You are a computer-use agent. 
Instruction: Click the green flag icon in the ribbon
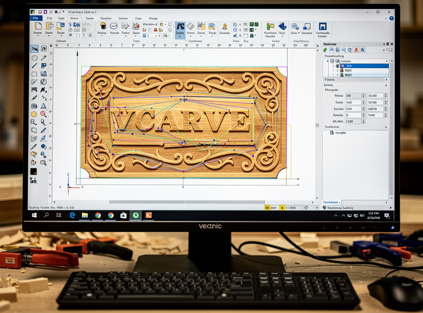pyautogui.click(x=270, y=26)
